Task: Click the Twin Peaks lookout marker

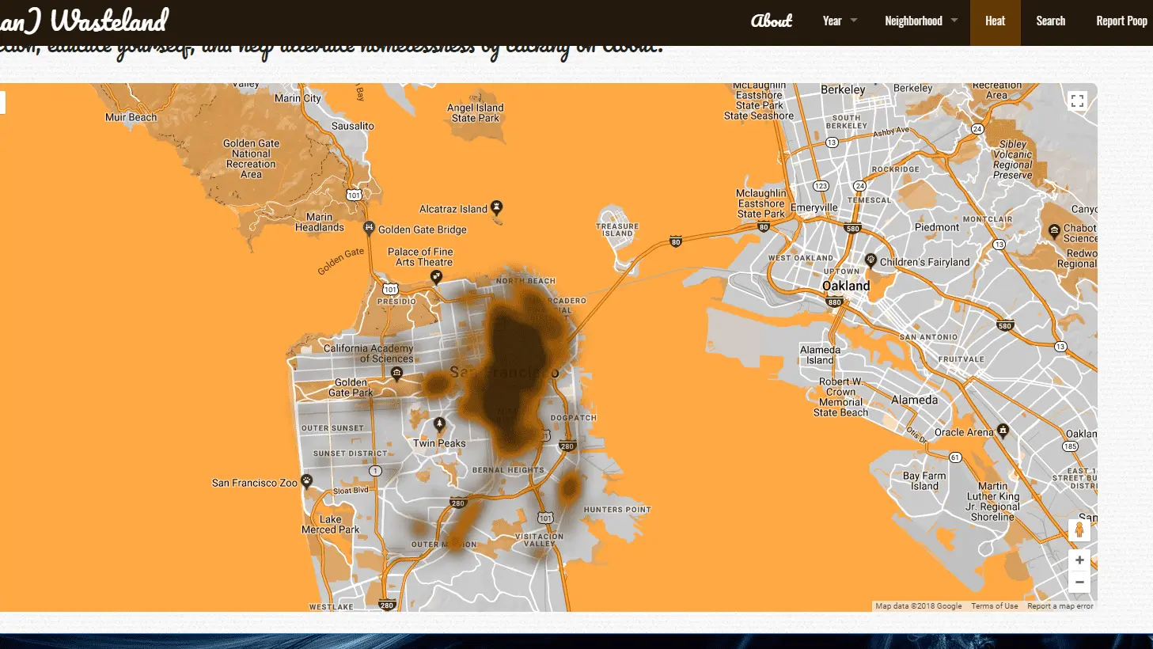Action: 438,423
